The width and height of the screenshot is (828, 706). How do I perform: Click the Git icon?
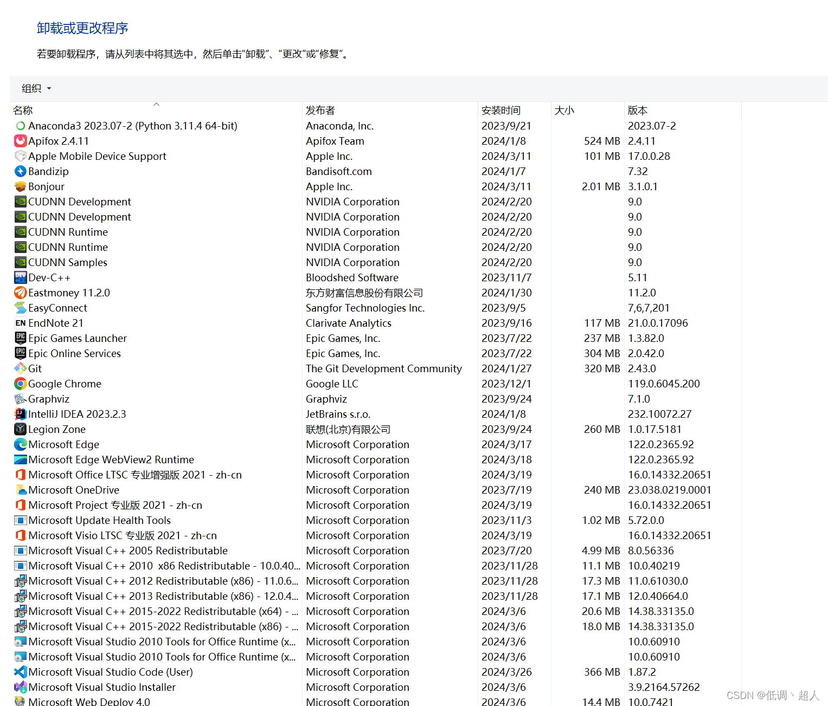click(x=21, y=368)
